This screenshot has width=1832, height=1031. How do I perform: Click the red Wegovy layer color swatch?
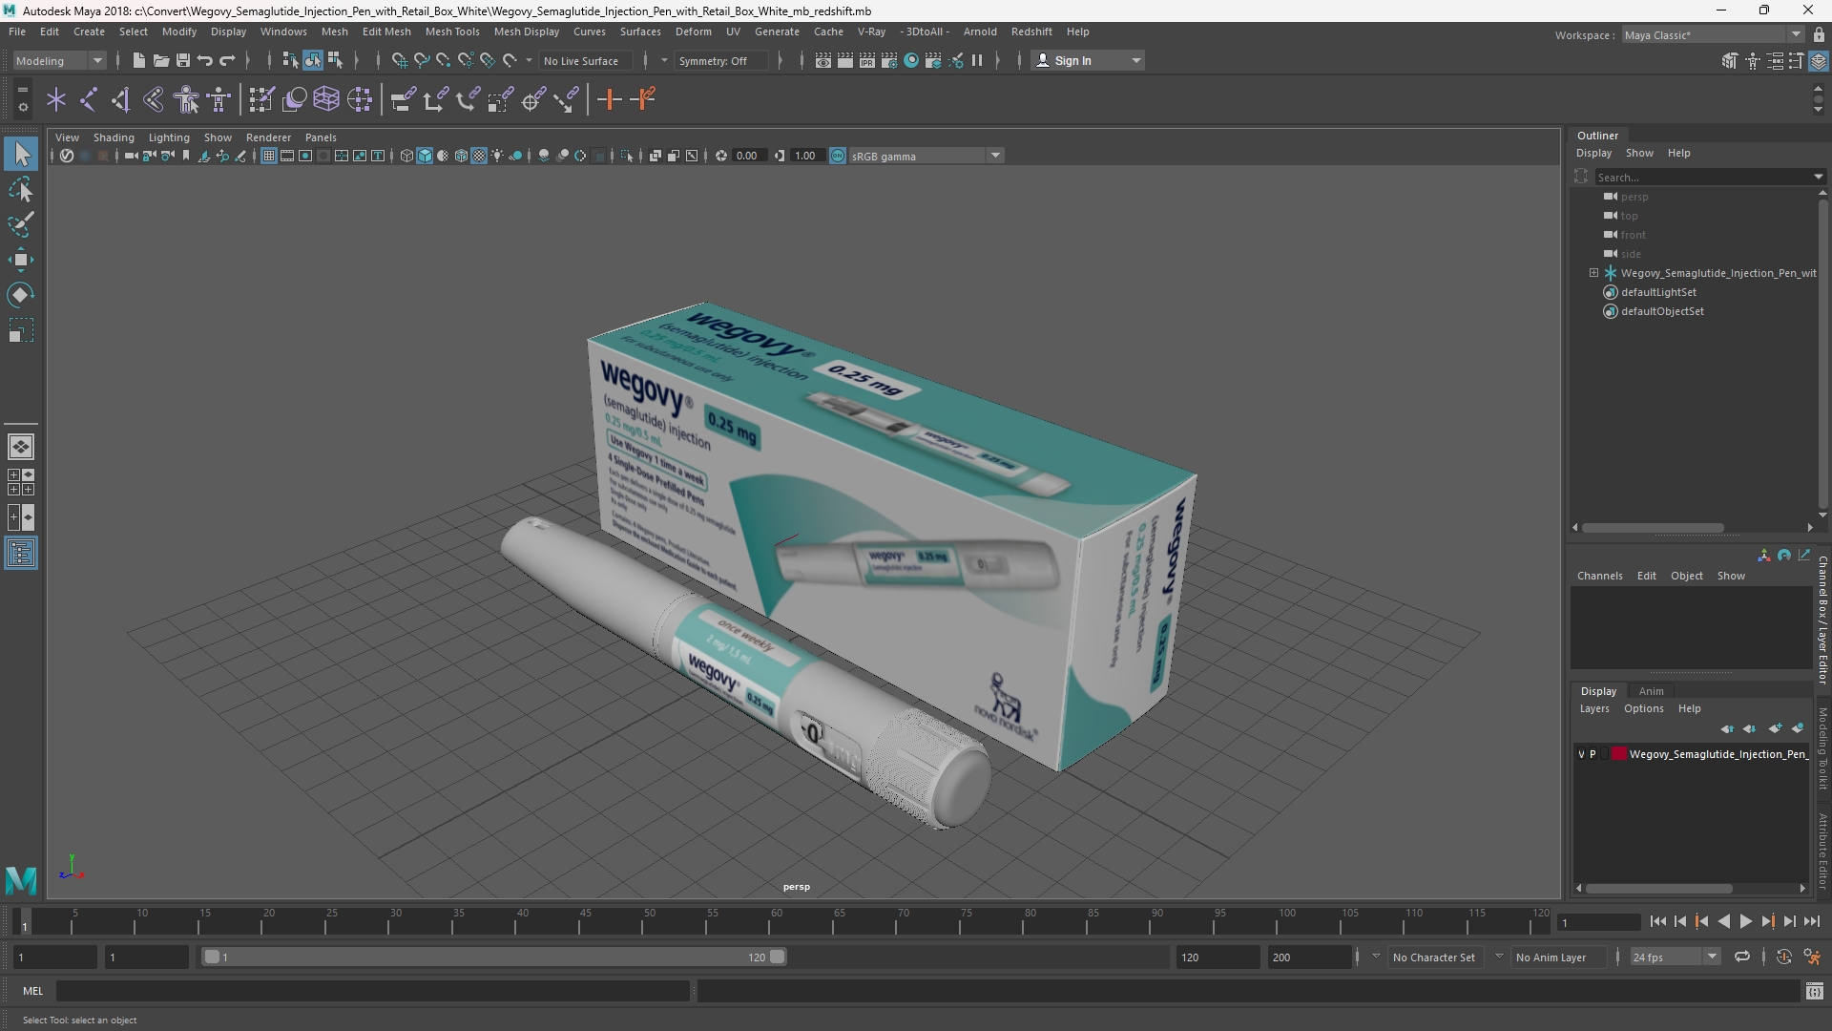point(1619,754)
